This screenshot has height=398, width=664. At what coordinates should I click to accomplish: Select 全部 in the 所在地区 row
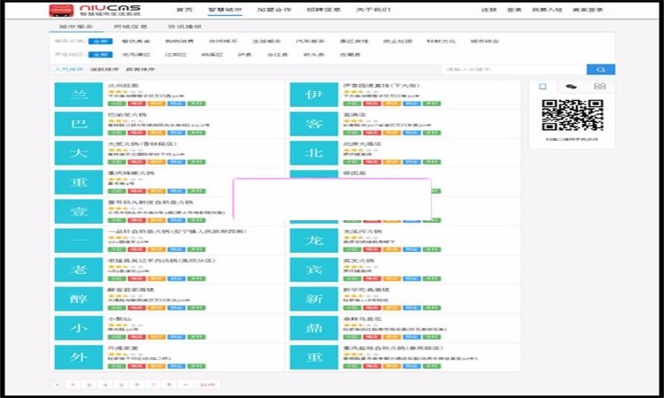(100, 55)
